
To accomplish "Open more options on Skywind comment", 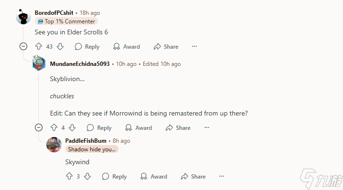I will tap(222, 176).
